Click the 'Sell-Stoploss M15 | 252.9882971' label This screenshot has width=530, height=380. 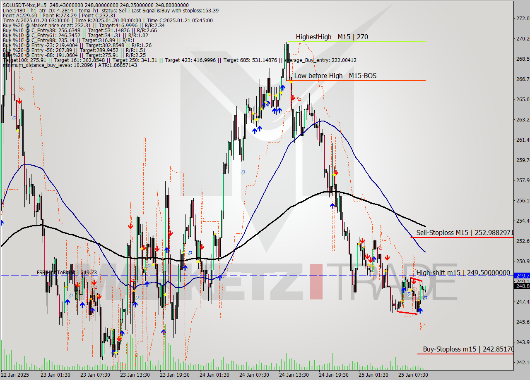pos(465,233)
